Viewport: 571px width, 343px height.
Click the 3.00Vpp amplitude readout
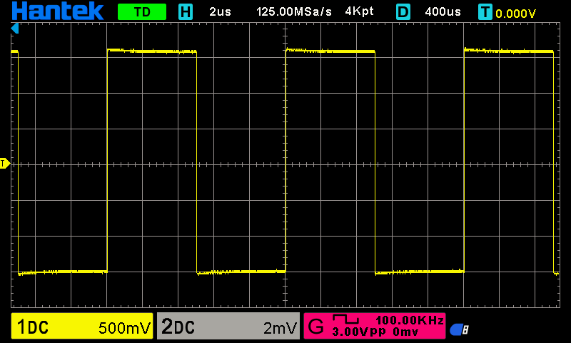click(x=359, y=332)
